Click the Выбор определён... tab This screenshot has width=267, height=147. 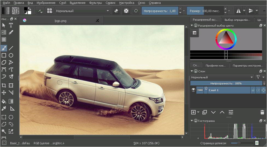pyautogui.click(x=237, y=20)
